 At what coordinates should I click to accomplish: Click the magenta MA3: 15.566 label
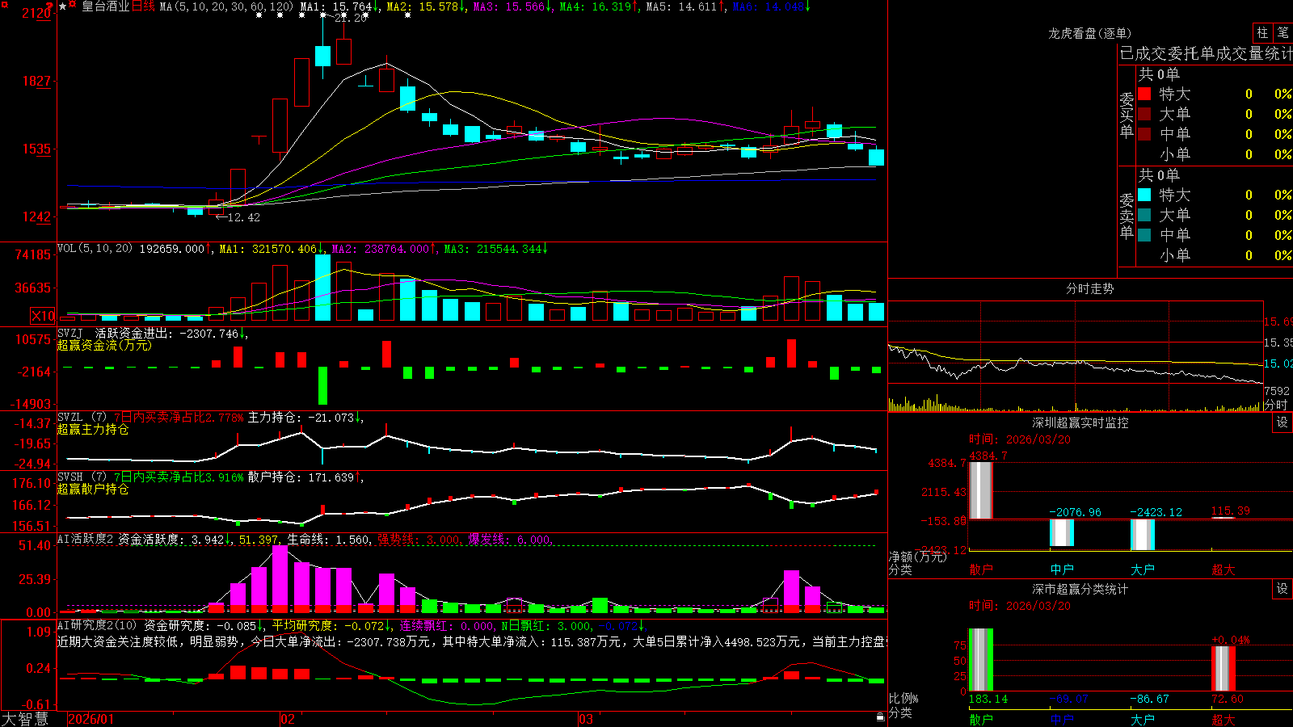point(512,6)
